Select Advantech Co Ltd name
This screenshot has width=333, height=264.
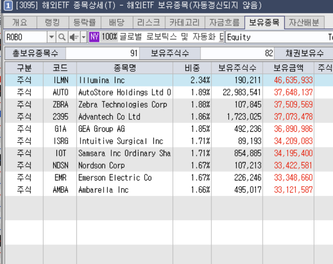(x=109, y=117)
